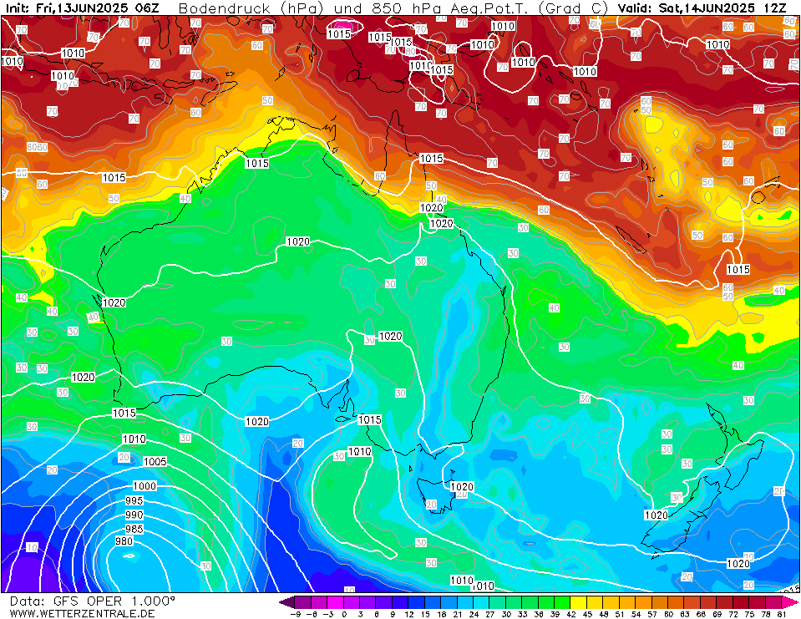801x619 pixels.
Task: Pick the legend swatch between -9 and -6
Action: (303, 602)
